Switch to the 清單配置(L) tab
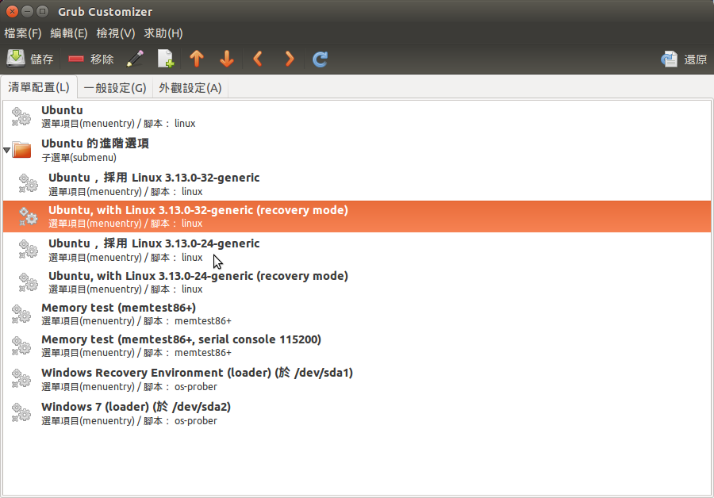This screenshot has width=714, height=498. (x=39, y=87)
